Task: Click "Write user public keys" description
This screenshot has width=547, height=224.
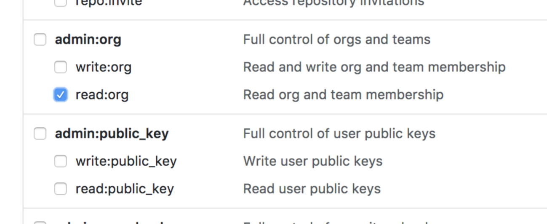Action: coord(312,161)
